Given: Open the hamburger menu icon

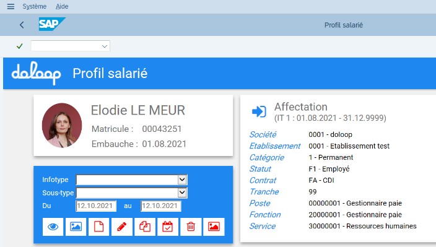Looking at the screenshot, I should coord(11,6).
